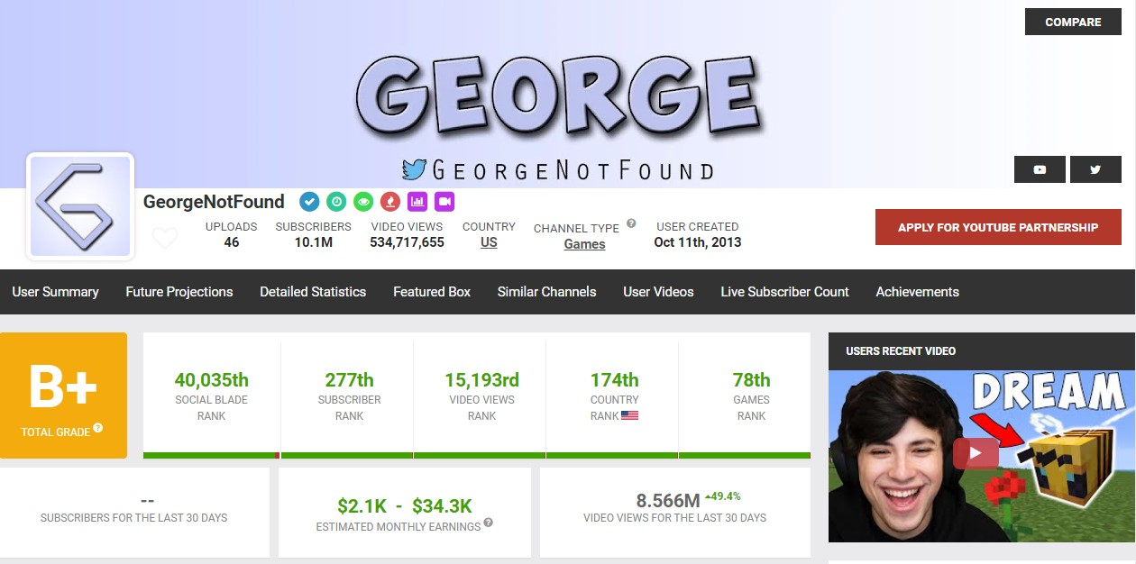Switch to the Achievements tab
Image resolution: width=1136 pixels, height=564 pixels.
[918, 292]
